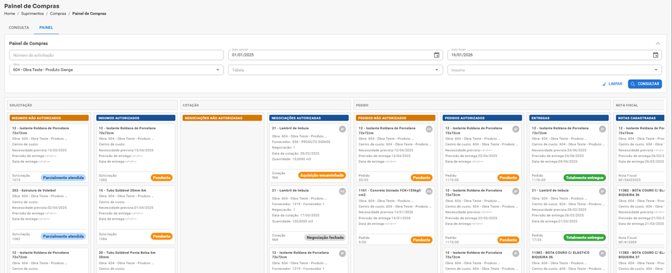Open the Data inicial calendar picker
Viewport: 672px width, 273px height.
[x=437, y=55]
